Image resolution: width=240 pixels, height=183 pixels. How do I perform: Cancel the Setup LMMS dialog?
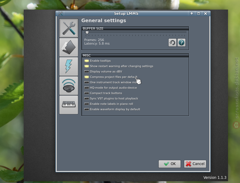tap(195, 164)
